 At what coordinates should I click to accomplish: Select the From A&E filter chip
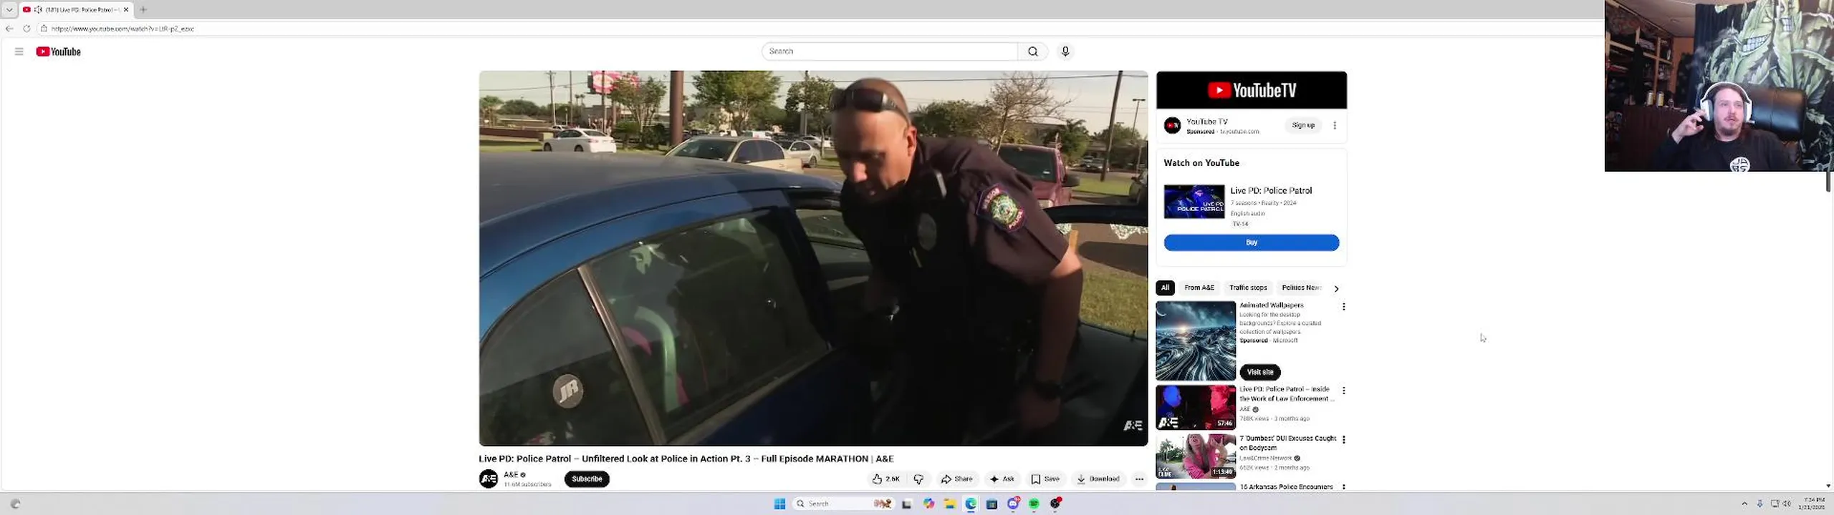[1199, 288]
